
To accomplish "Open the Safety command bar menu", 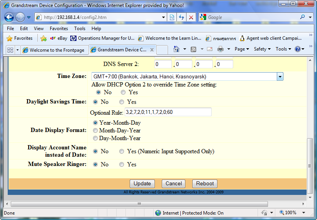I will [262, 49].
